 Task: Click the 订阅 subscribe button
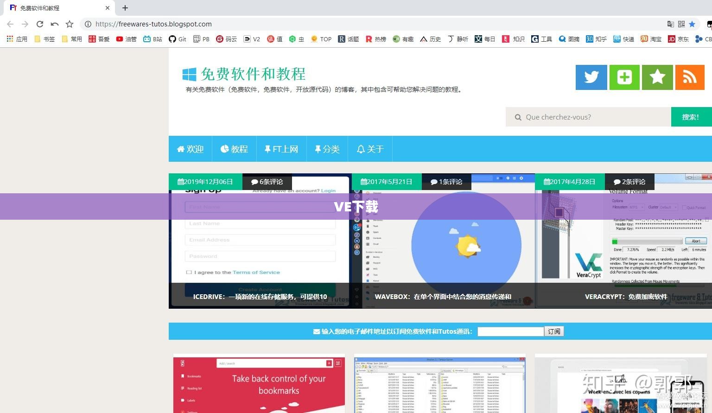554,331
